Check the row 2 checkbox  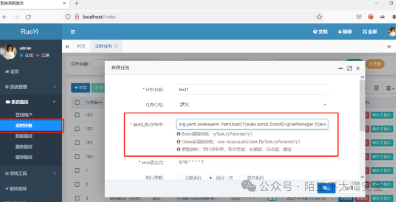point(77,184)
